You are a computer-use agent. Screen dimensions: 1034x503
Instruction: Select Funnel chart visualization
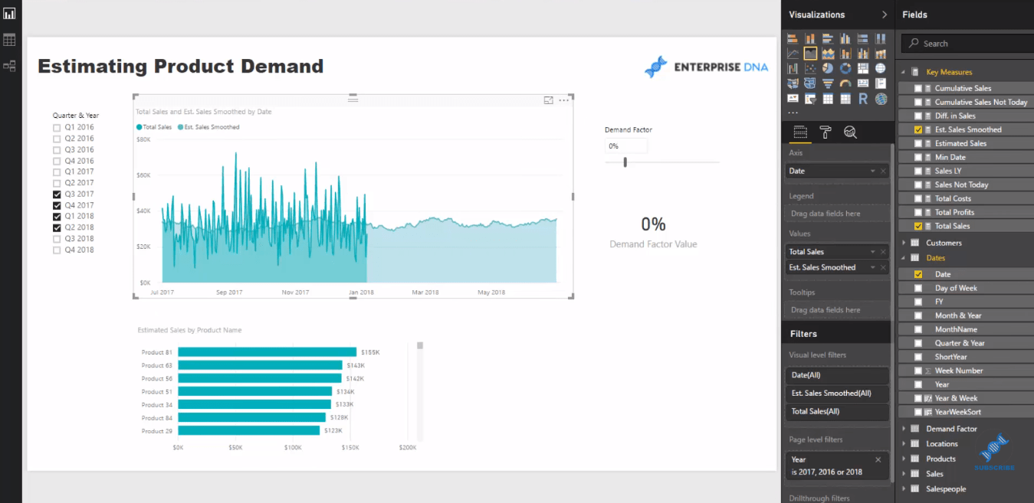[x=828, y=83]
